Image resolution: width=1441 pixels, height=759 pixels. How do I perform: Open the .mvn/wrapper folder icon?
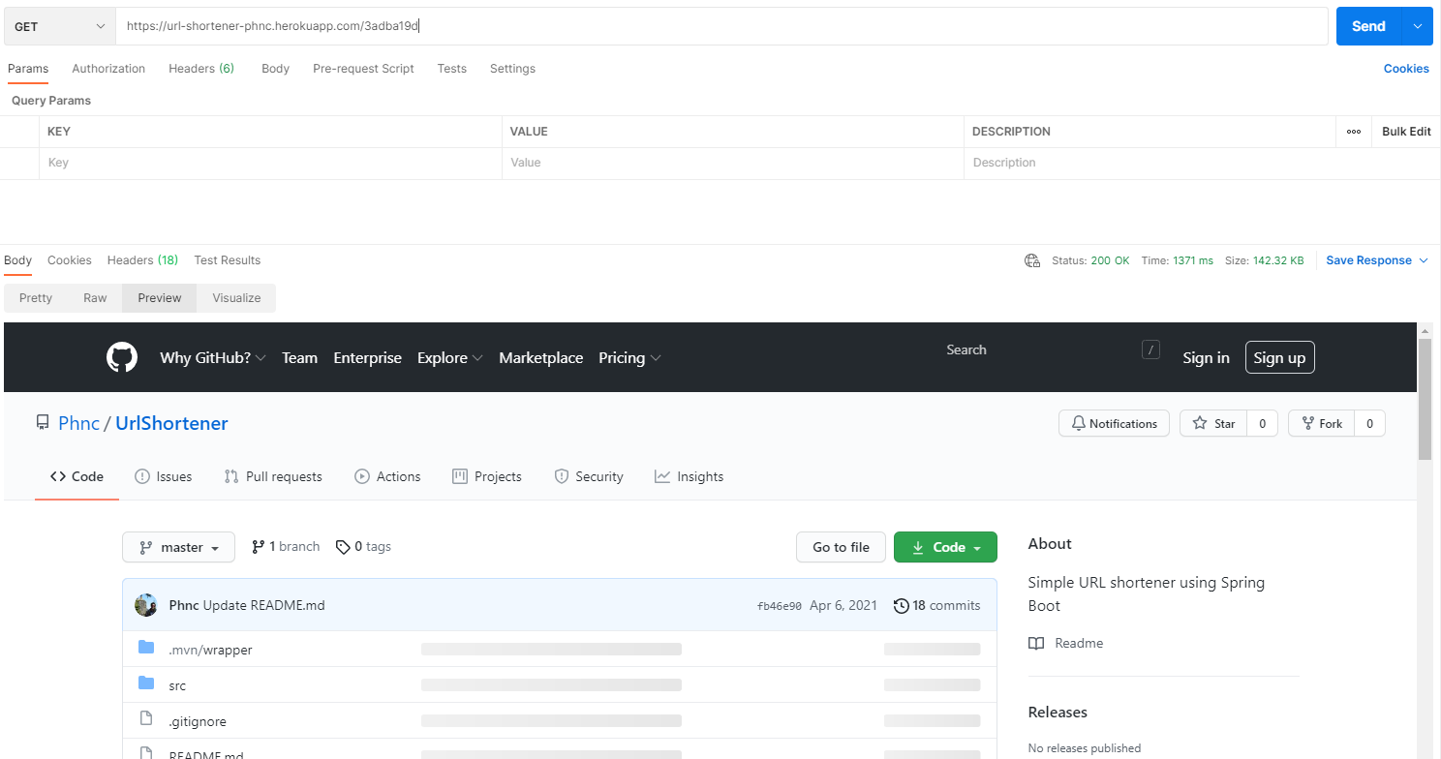(146, 648)
